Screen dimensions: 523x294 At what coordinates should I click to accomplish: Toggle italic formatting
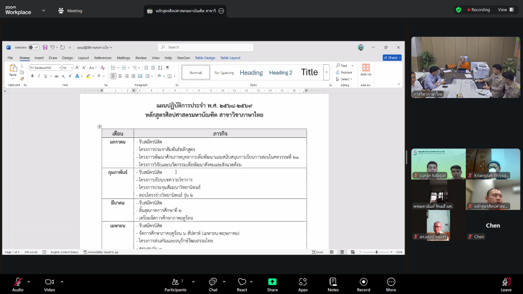click(x=39, y=77)
